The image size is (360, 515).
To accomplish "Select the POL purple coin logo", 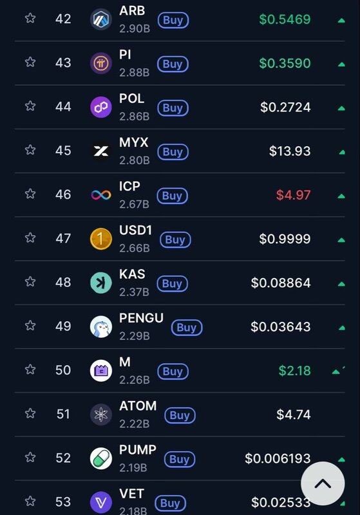I will (101, 107).
